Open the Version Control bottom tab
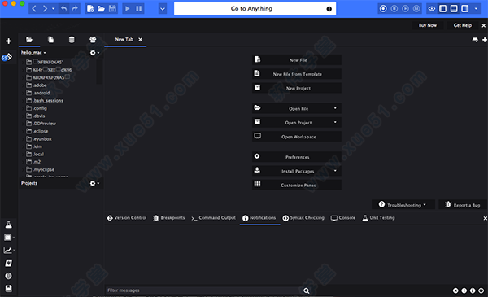This screenshot has width=488, height=297. pyautogui.click(x=126, y=218)
